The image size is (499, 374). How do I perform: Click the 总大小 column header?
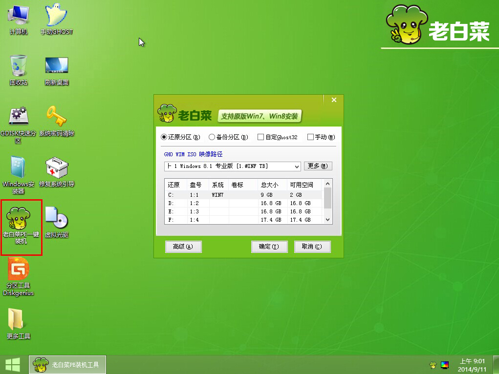click(272, 185)
